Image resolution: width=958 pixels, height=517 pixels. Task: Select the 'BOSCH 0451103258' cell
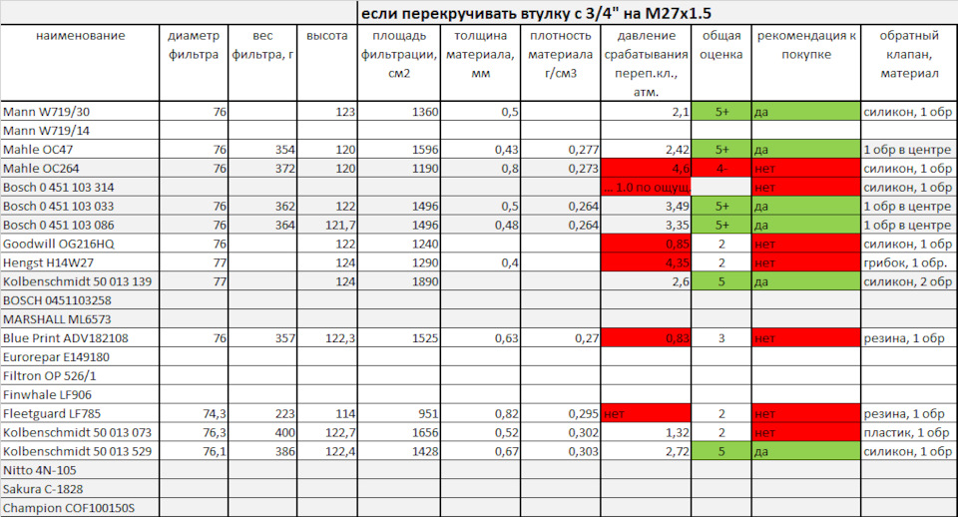coord(80,300)
